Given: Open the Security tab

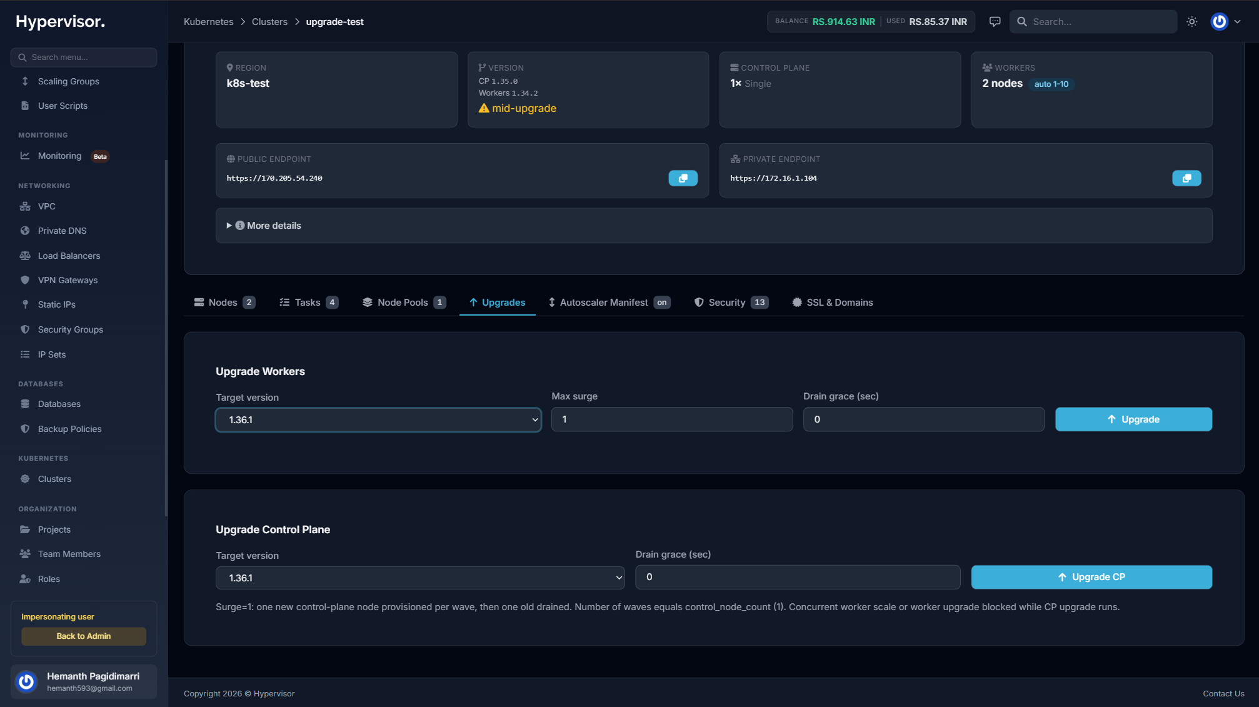Looking at the screenshot, I should (731, 303).
